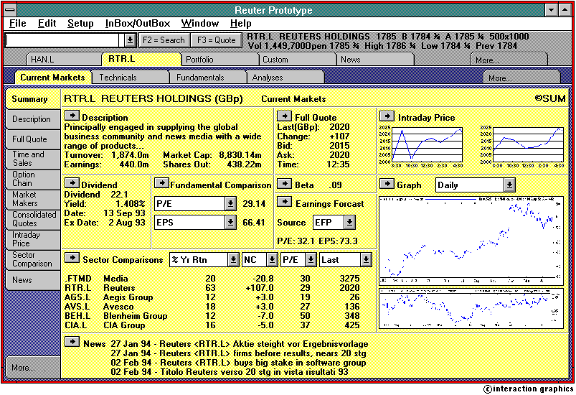
Task: Open Intraday Price via its arrow icon
Action: [x=387, y=116]
